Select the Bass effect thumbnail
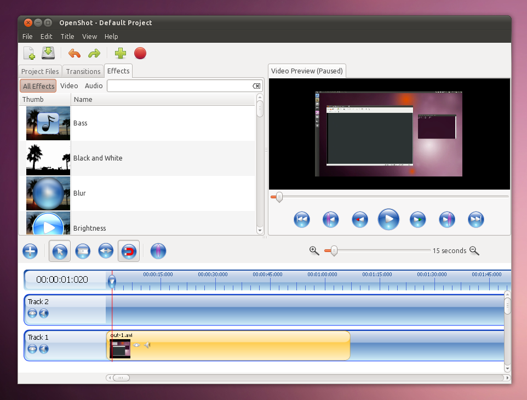This screenshot has height=400, width=527. point(48,123)
